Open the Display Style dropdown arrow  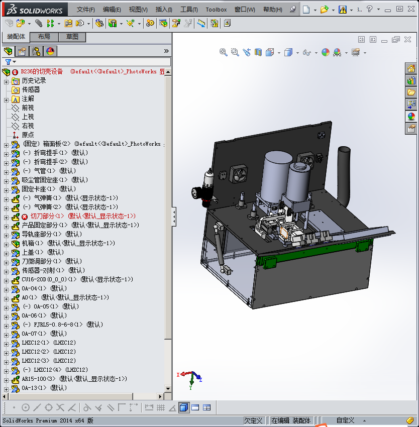297,53
